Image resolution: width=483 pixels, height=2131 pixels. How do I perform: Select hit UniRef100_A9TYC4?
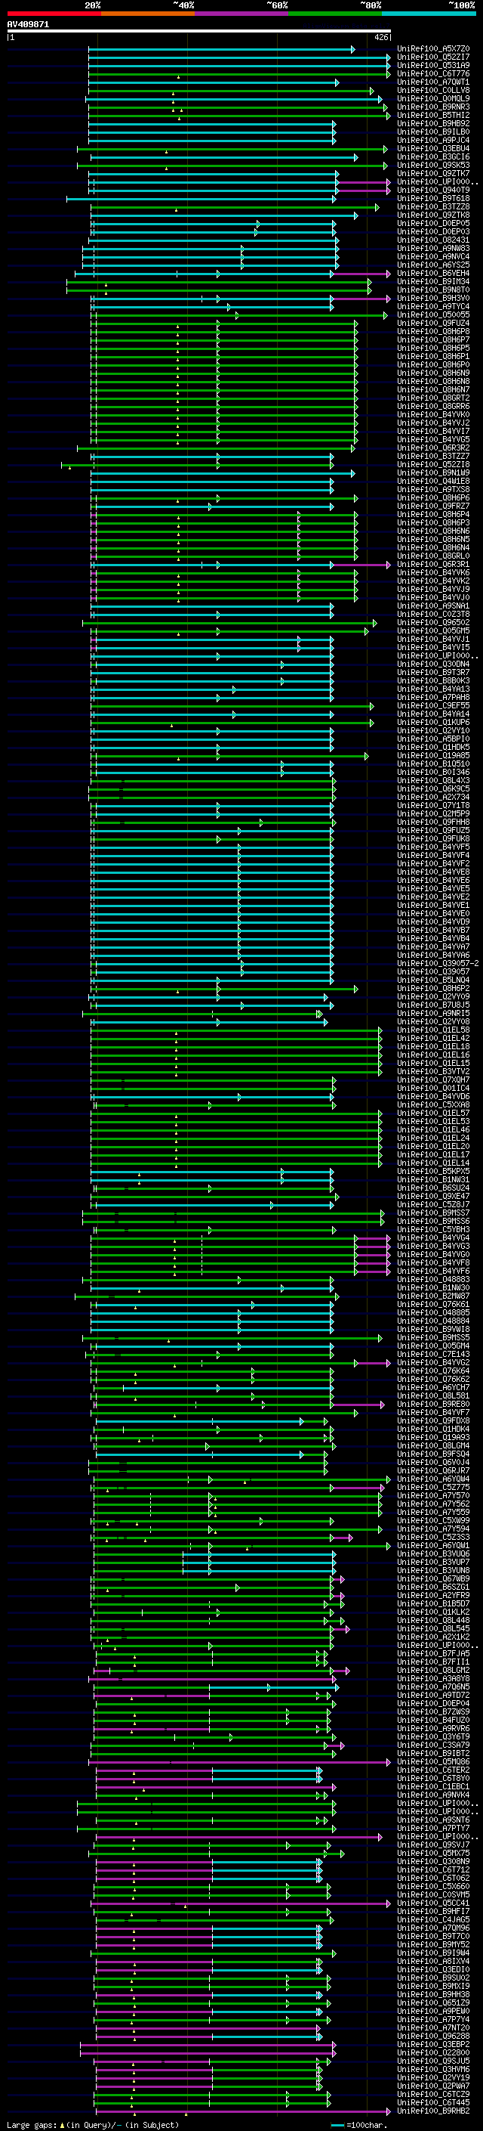click(x=433, y=306)
